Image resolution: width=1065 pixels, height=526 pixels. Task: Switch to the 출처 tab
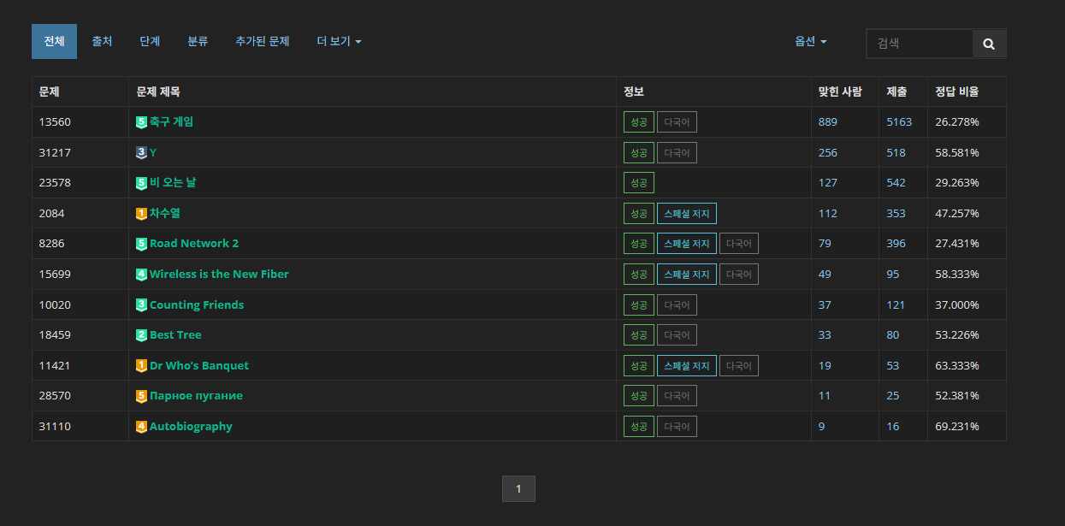102,41
